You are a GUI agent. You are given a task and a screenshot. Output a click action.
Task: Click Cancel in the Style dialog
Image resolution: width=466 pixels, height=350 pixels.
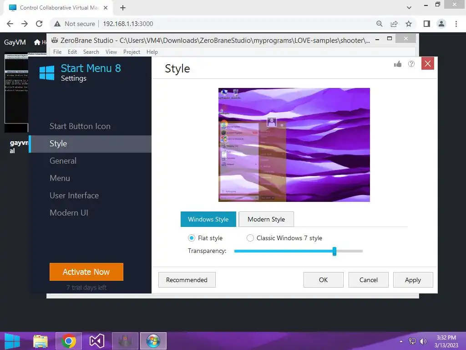(369, 280)
